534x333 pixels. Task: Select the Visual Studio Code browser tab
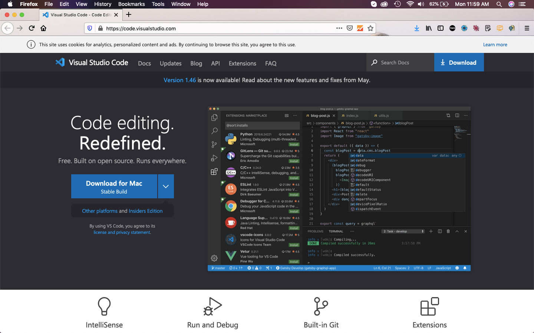tap(80, 15)
